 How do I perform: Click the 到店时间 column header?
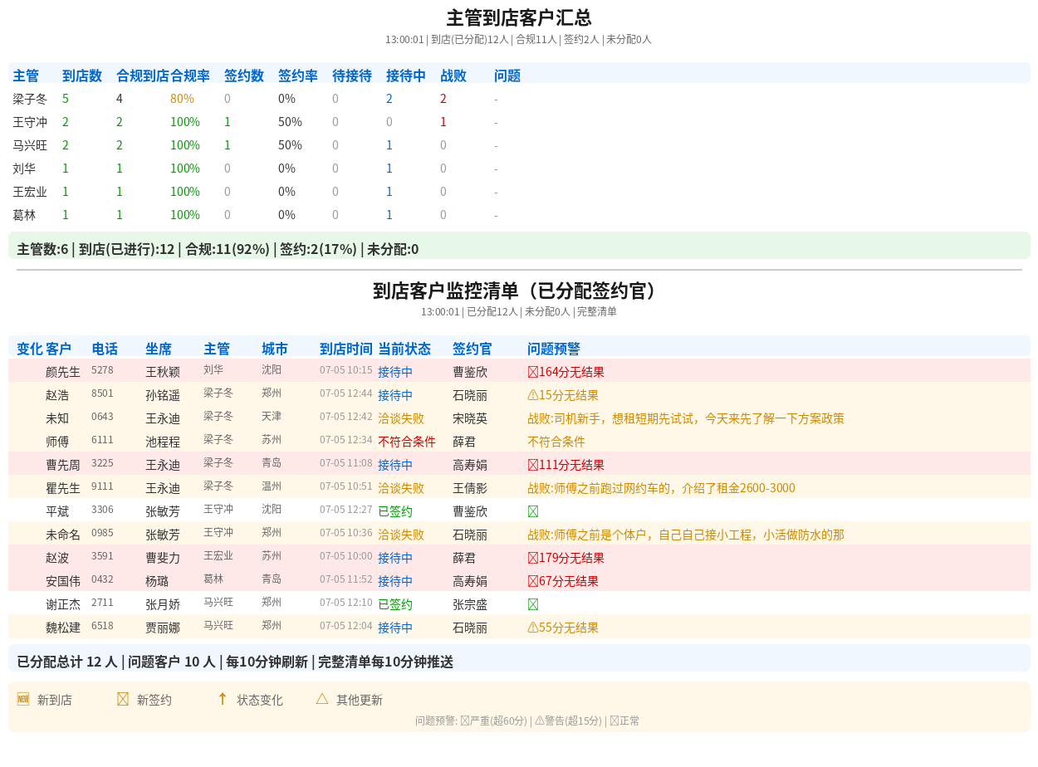346,349
